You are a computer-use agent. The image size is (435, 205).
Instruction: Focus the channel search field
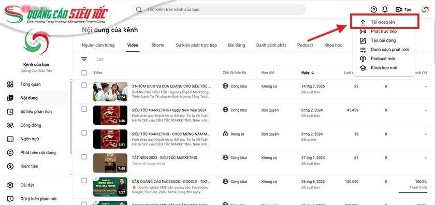219,9
